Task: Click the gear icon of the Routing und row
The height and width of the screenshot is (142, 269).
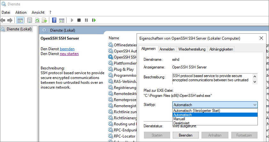Action: [111, 124]
